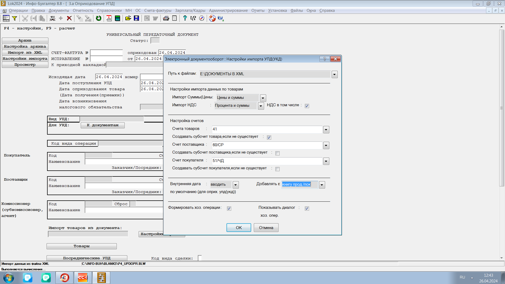The height and width of the screenshot is (284, 505).
Task: Toggle 'Формировать хоз. операции' checkbox
Action: (x=229, y=209)
